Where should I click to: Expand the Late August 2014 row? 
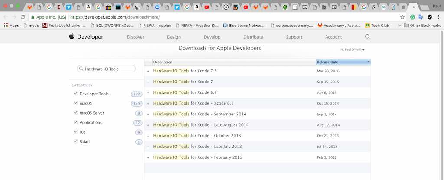pyautogui.click(x=148, y=125)
